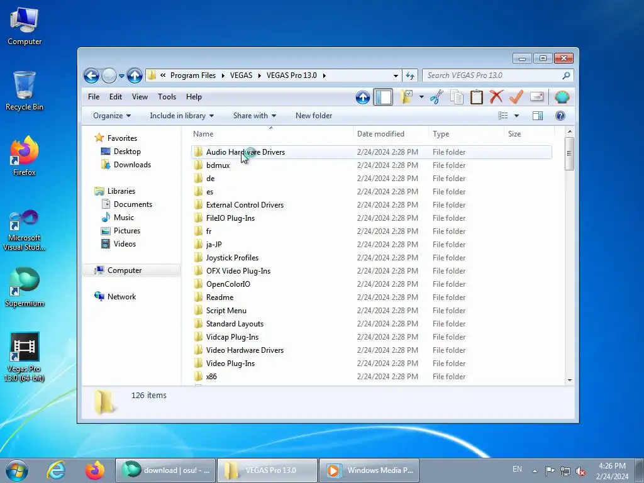
Task: Click the vertical scrollbar thumb in file list
Action: [569, 153]
